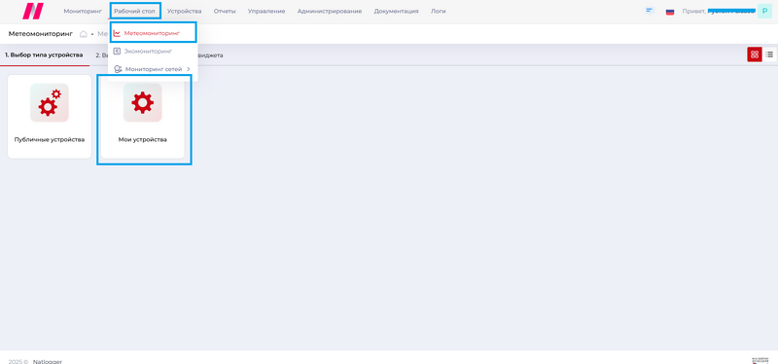Expand Мониторинг сетей submenu

coord(153,69)
